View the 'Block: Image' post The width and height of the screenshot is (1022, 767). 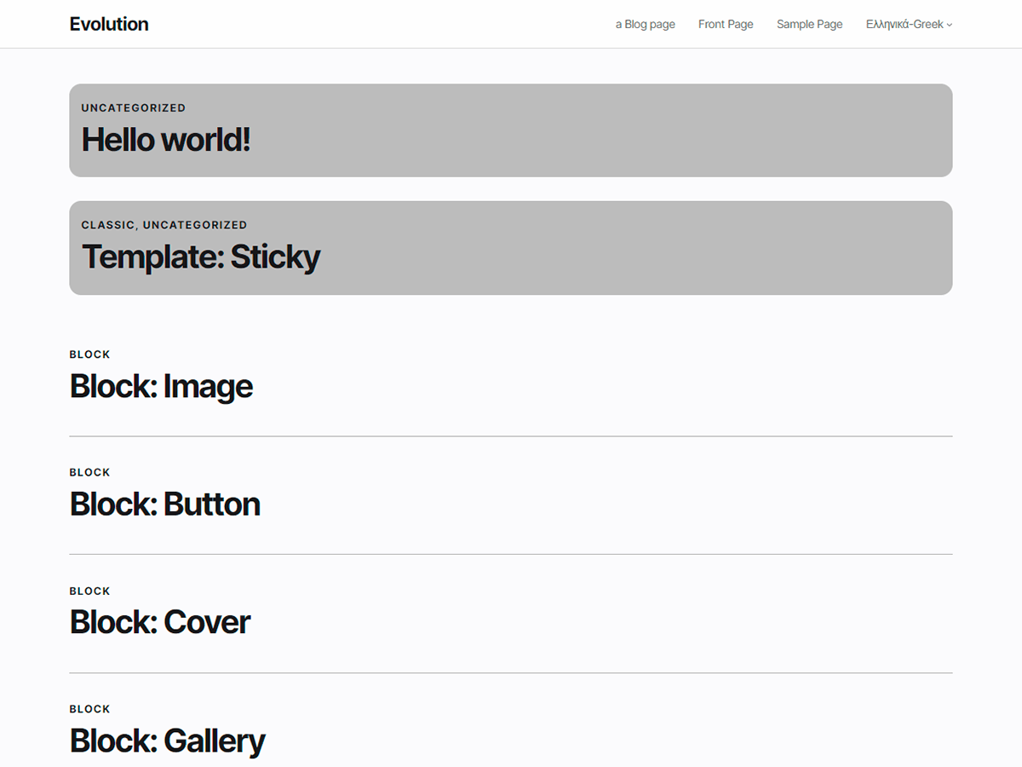pyautogui.click(x=161, y=386)
